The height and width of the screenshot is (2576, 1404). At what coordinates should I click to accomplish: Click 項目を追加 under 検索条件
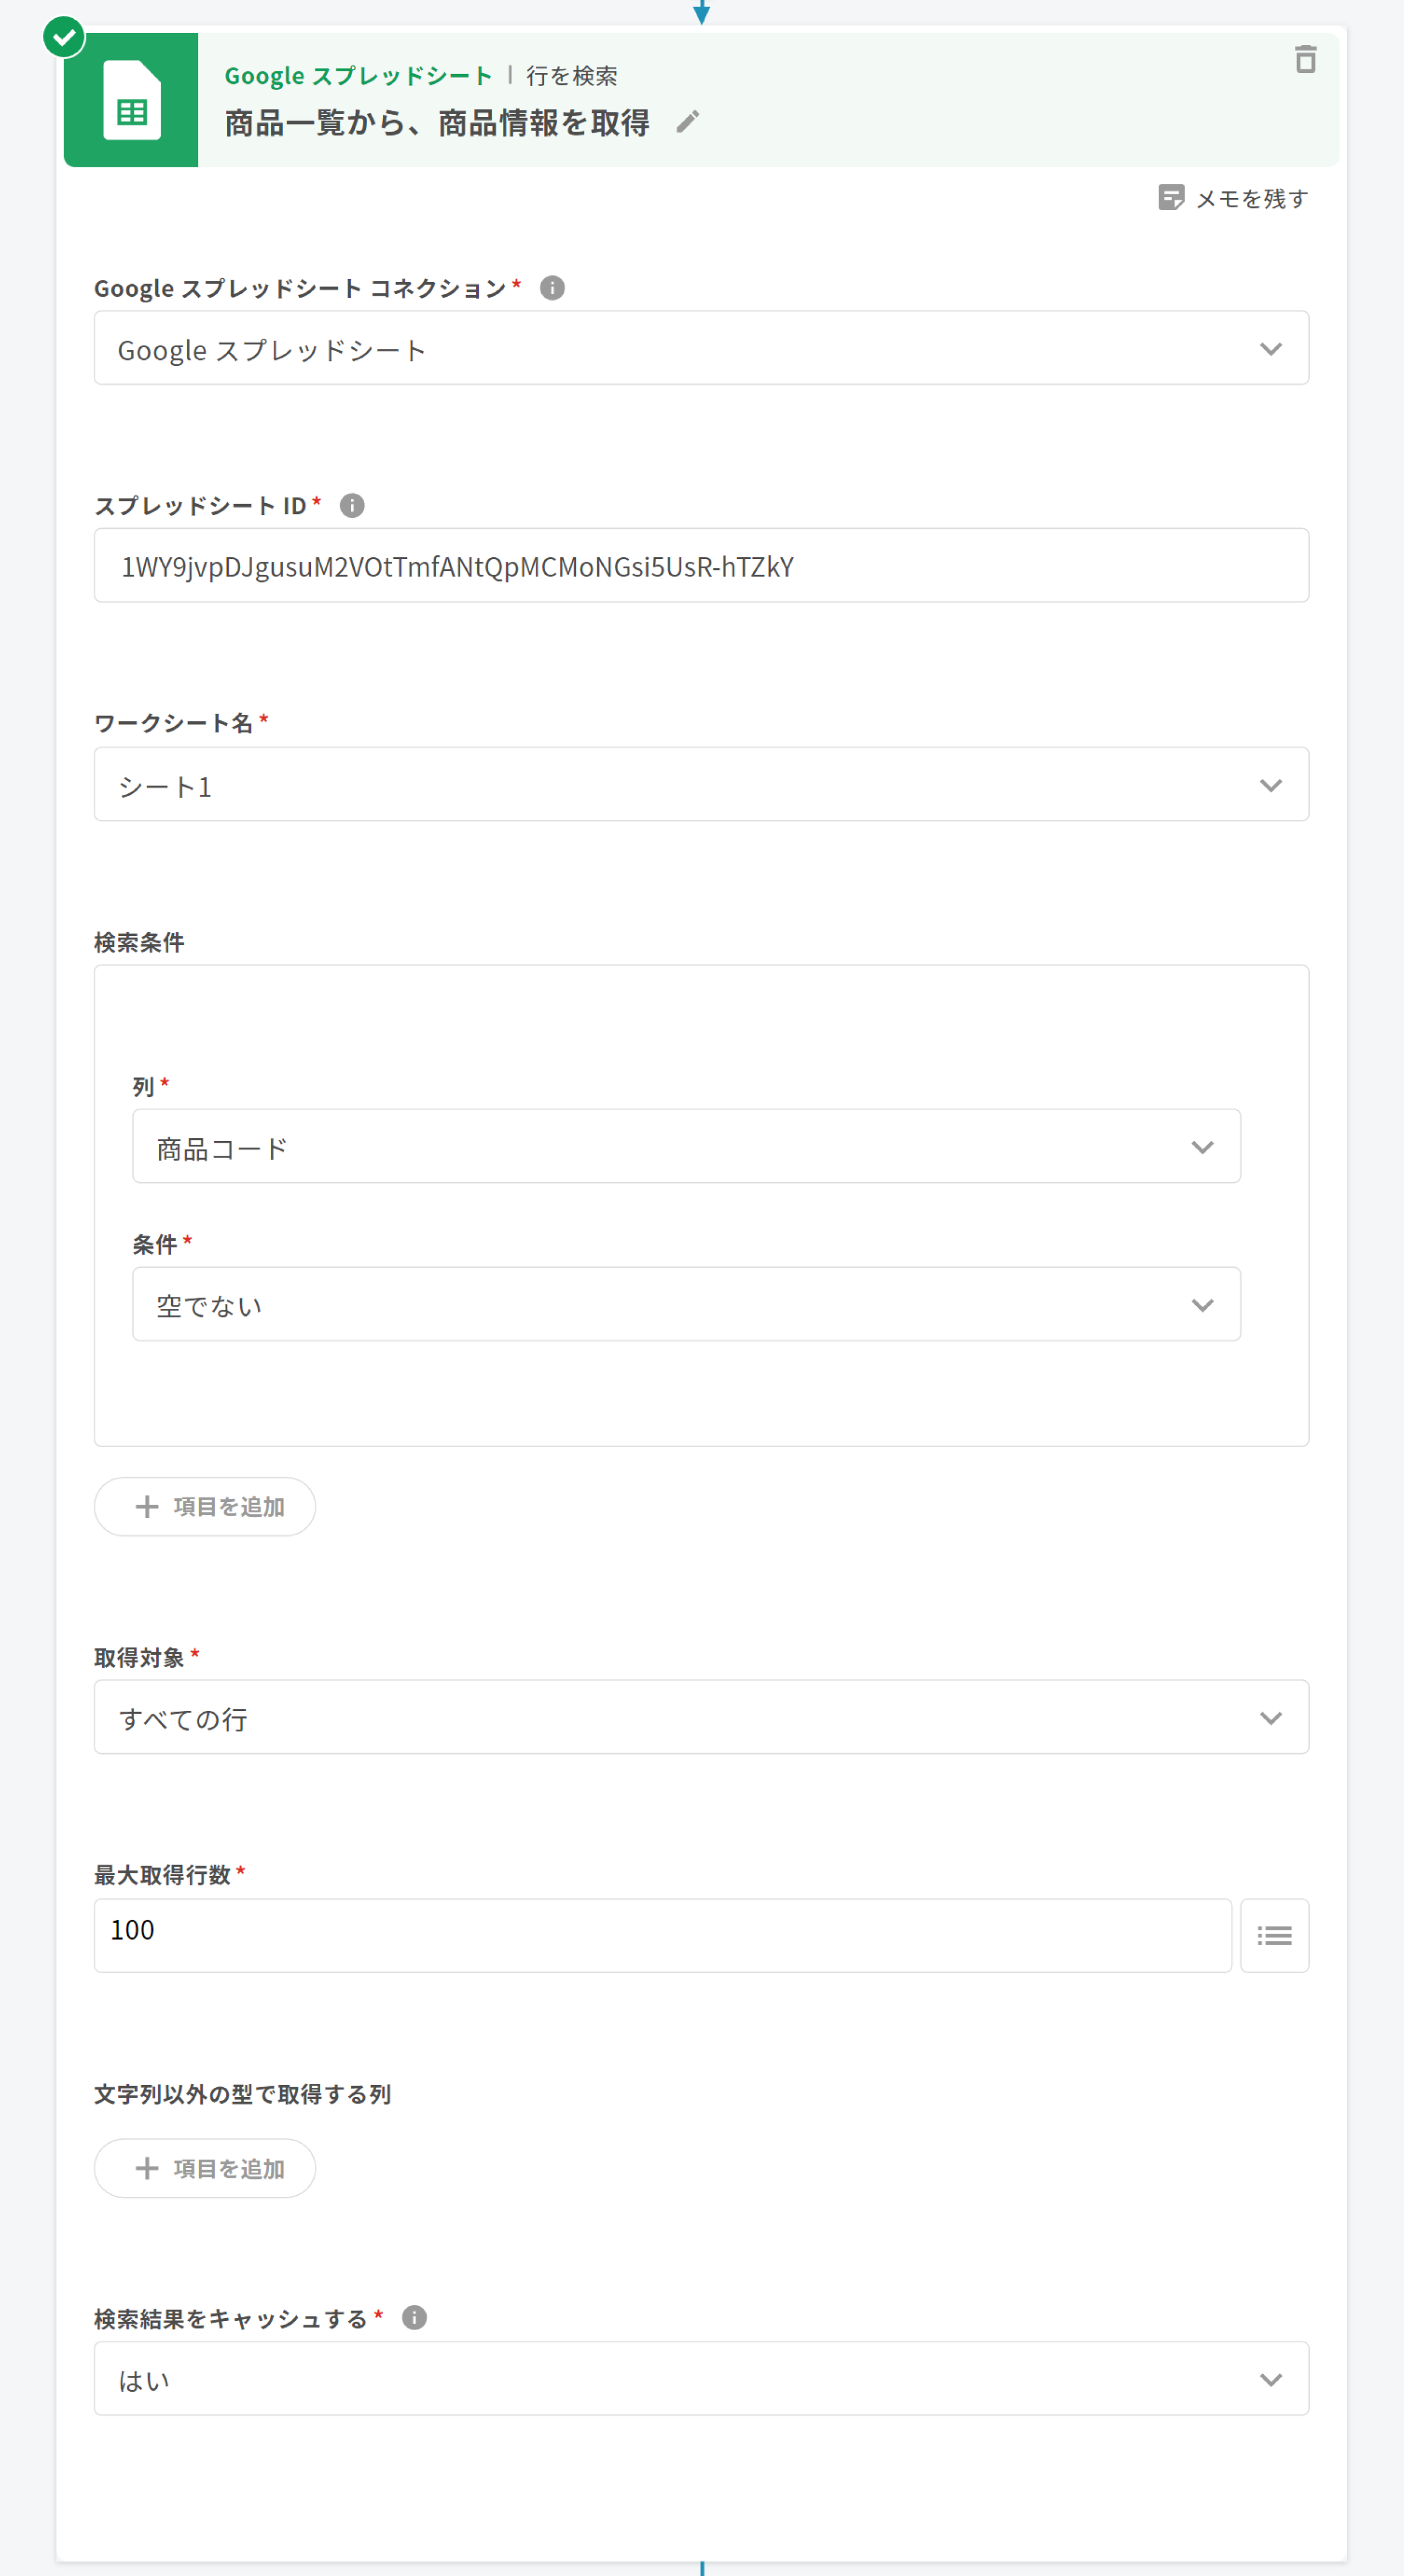pyautogui.click(x=205, y=1507)
